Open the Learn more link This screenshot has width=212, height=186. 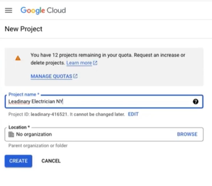click(x=79, y=63)
